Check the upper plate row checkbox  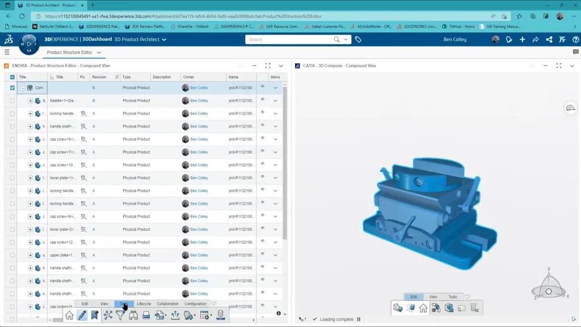click(x=12, y=255)
